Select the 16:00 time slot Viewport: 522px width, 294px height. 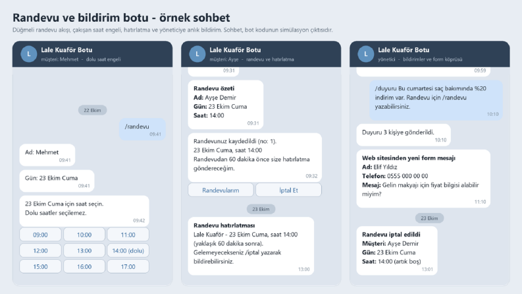(x=84, y=267)
